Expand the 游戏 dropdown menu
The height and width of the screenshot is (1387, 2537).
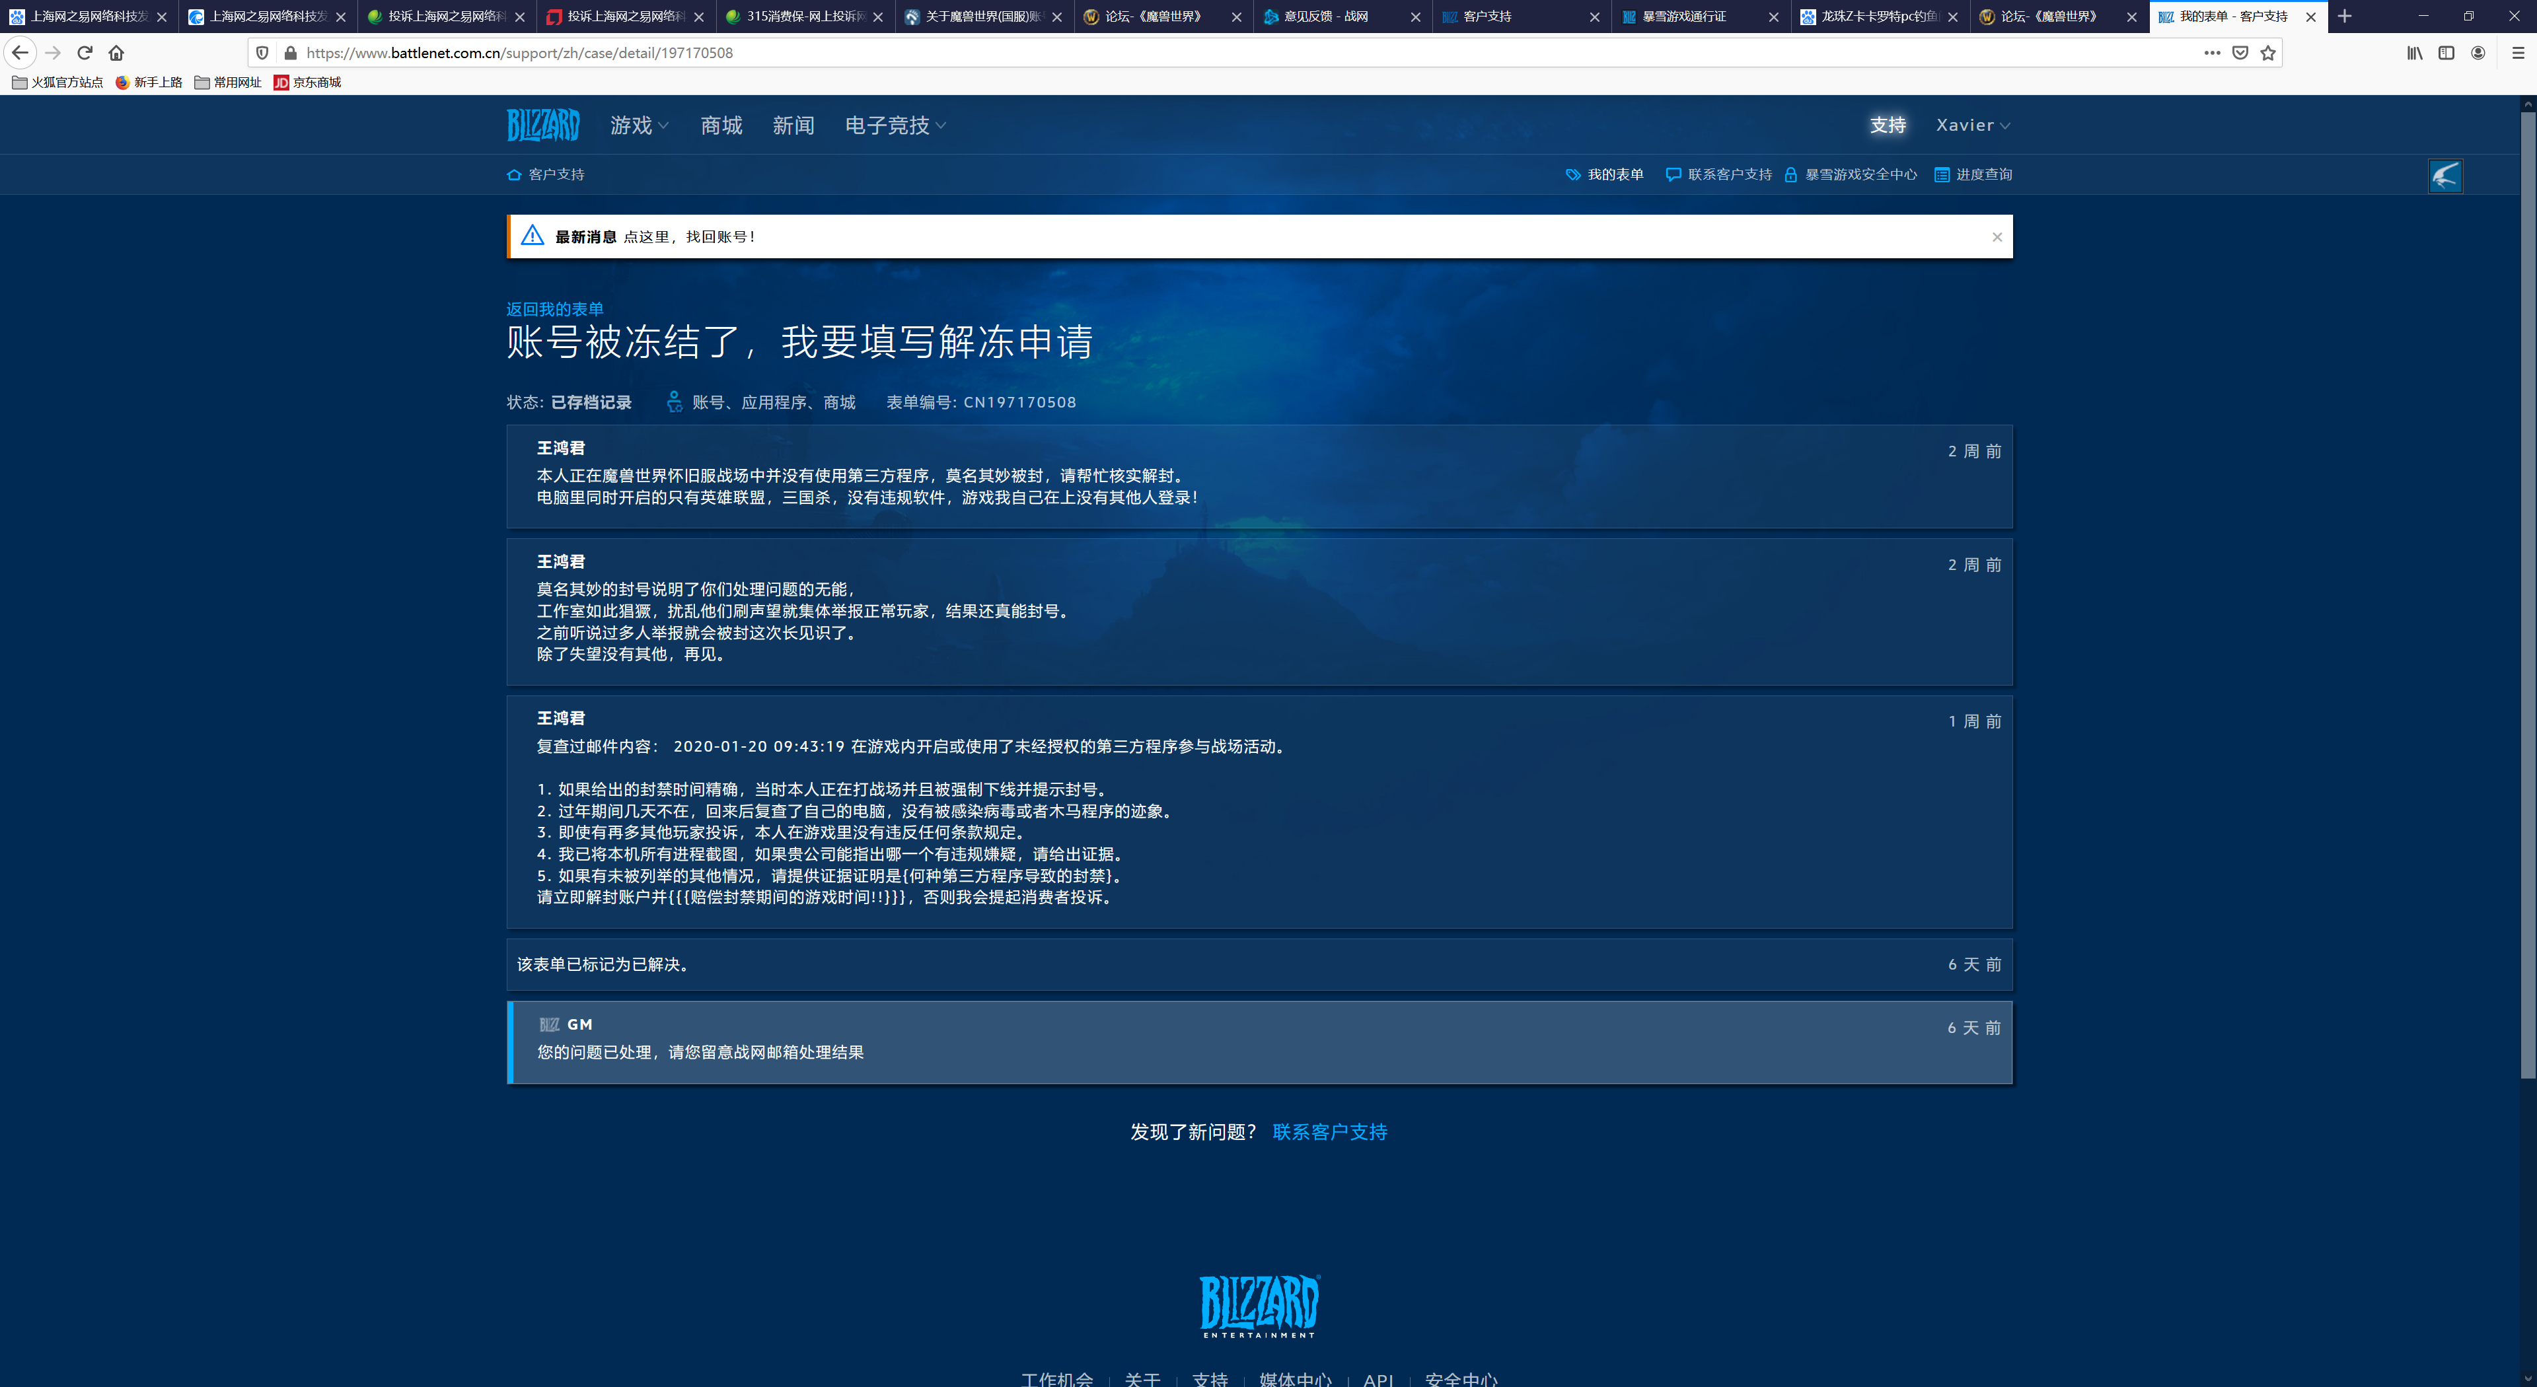[x=639, y=125]
